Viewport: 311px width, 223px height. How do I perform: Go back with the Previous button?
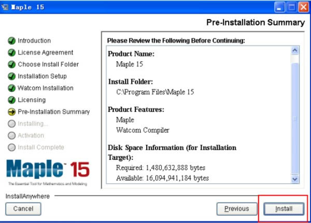(x=237, y=208)
